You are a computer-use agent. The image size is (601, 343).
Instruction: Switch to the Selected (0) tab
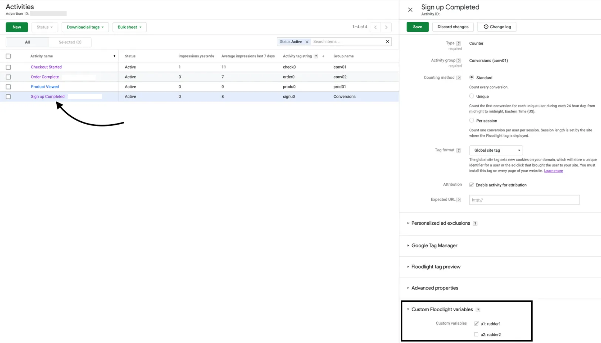tap(70, 42)
